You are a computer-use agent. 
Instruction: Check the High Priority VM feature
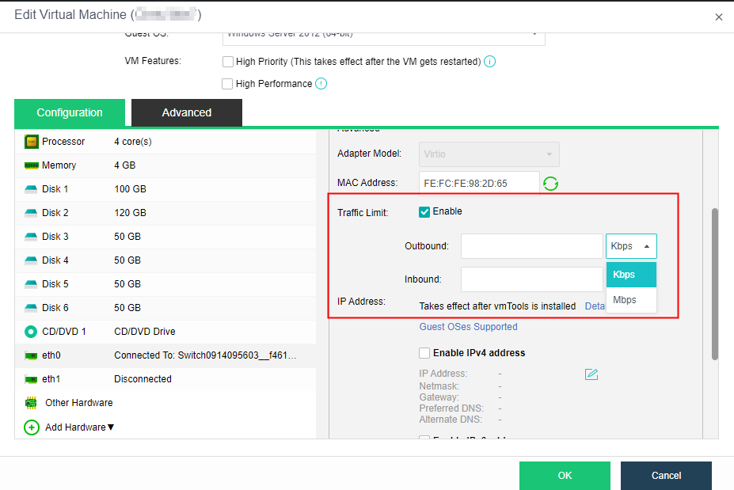(x=228, y=61)
